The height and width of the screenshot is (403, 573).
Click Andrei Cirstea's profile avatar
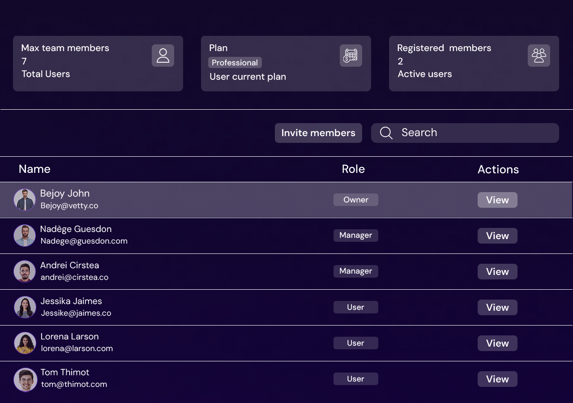25,271
